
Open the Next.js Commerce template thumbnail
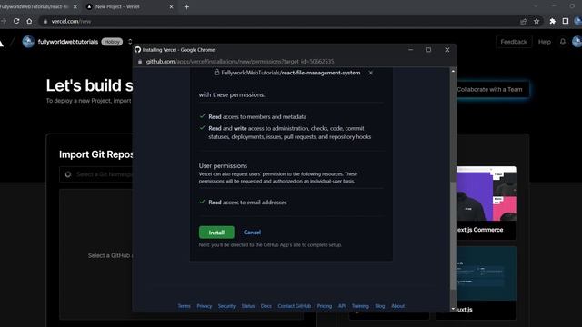coord(487,193)
